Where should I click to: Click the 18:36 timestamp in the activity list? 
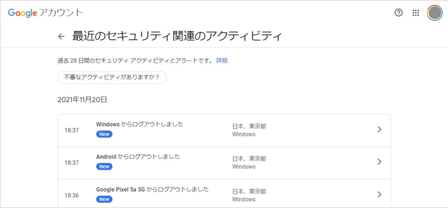tap(72, 195)
